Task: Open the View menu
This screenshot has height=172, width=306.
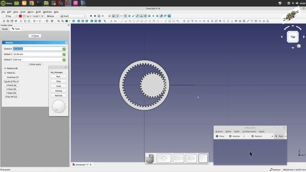Action: point(16,12)
